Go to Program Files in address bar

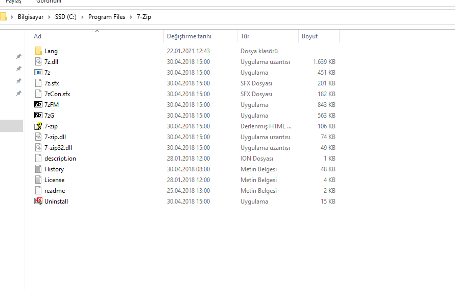(107, 17)
